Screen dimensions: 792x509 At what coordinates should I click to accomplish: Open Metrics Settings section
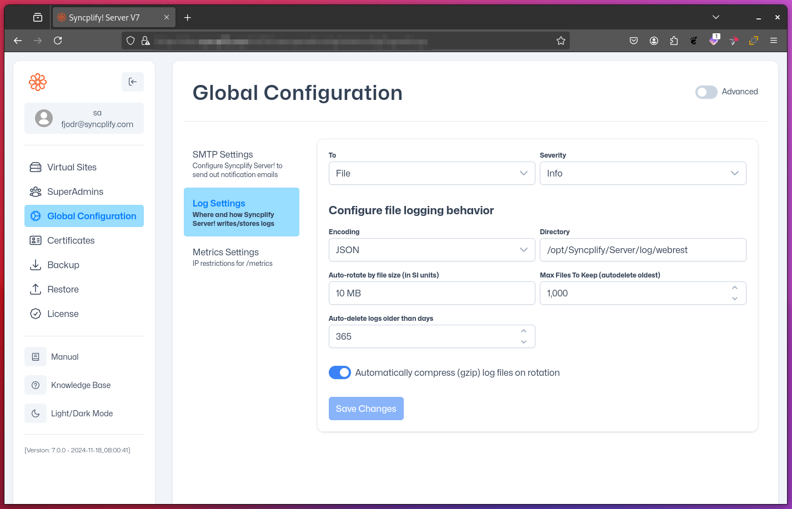pos(242,256)
